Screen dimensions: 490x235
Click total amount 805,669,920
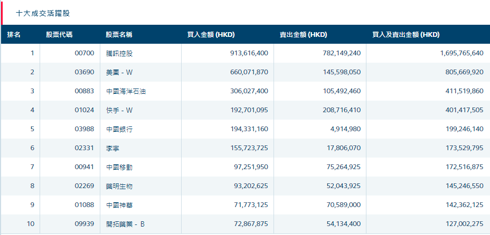(x=464, y=72)
